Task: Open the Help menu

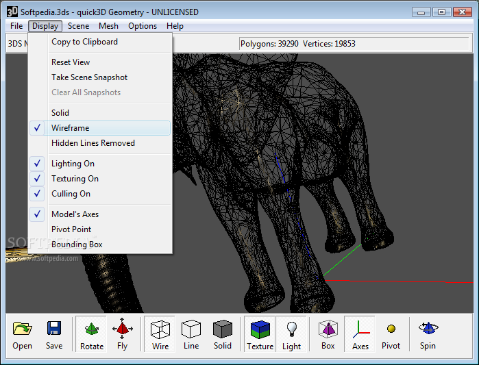Action: [175, 26]
